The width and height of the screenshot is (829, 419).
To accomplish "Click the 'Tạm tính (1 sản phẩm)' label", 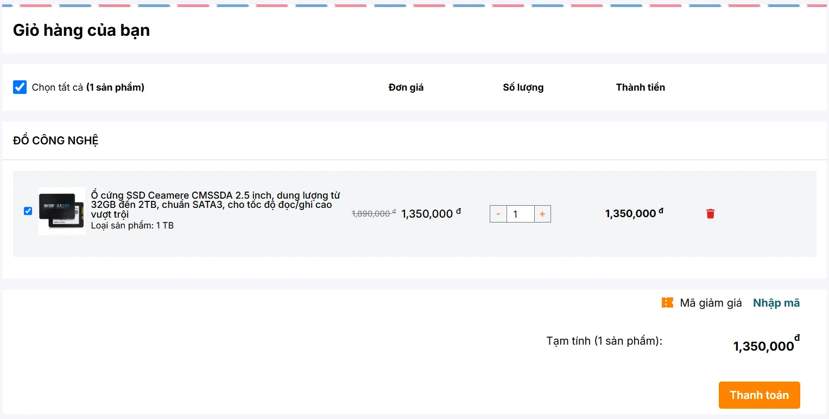I will [x=604, y=341].
